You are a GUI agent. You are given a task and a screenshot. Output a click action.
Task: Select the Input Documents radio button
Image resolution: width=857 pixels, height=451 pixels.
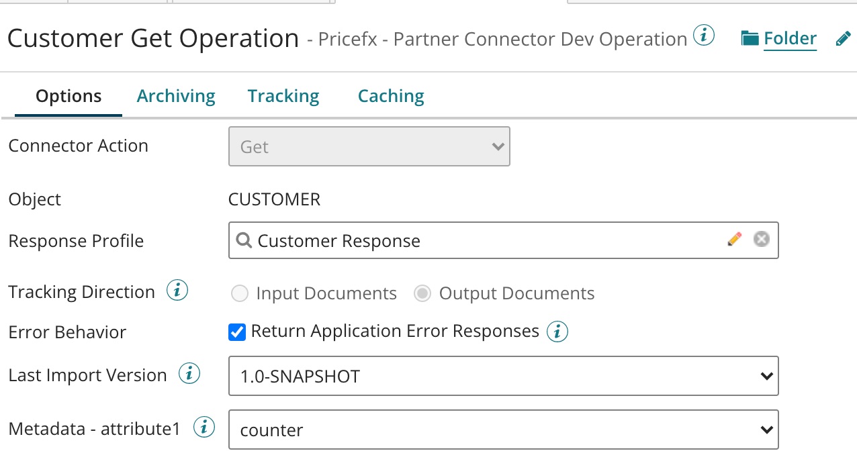(239, 294)
